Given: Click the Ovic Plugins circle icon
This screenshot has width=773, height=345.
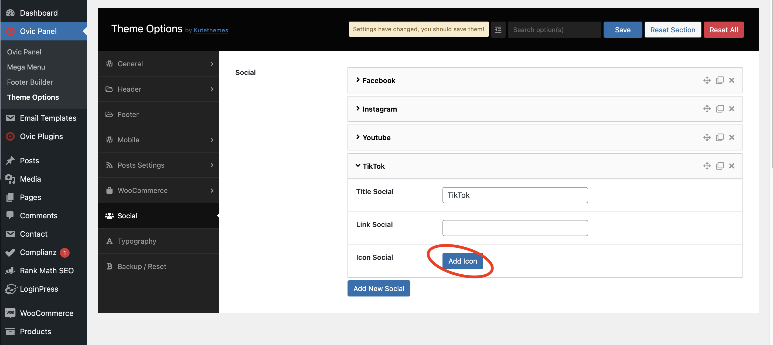Looking at the screenshot, I should (x=10, y=136).
